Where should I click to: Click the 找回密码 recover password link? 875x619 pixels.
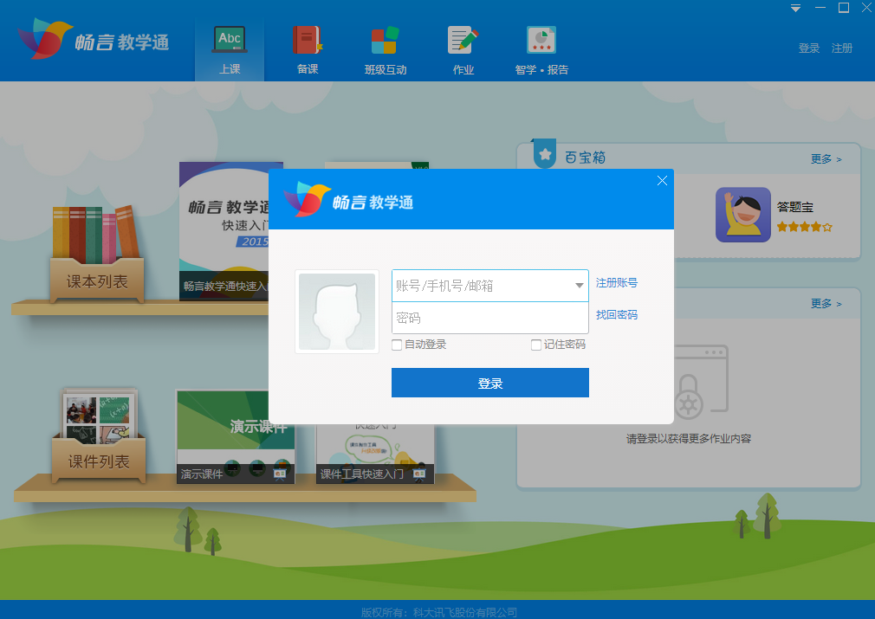[619, 314]
